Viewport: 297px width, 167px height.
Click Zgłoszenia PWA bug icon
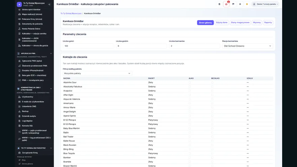[19, 61]
